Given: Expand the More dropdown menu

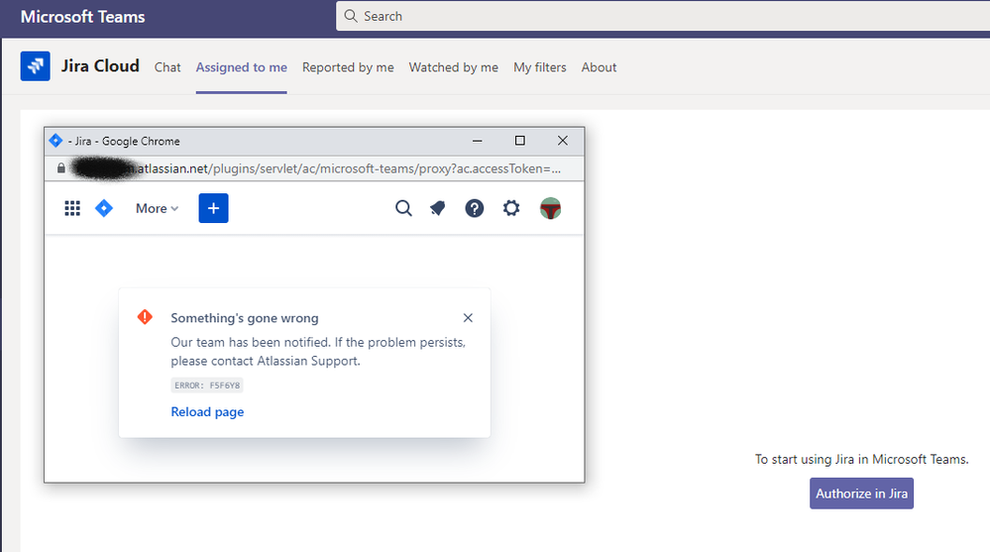Looking at the screenshot, I should click(158, 208).
